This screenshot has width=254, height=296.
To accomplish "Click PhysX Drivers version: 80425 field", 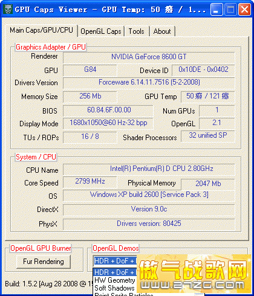I will pos(149,224).
